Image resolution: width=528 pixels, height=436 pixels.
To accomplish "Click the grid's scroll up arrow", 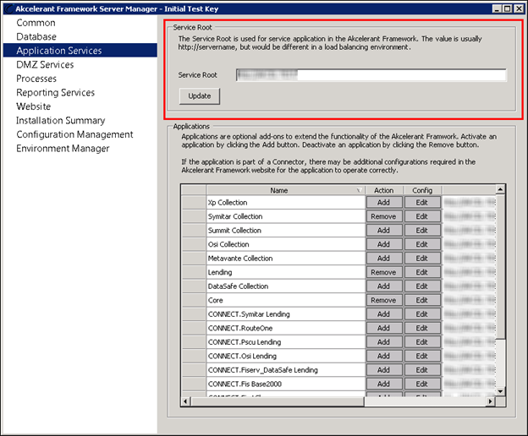I will tap(500, 189).
